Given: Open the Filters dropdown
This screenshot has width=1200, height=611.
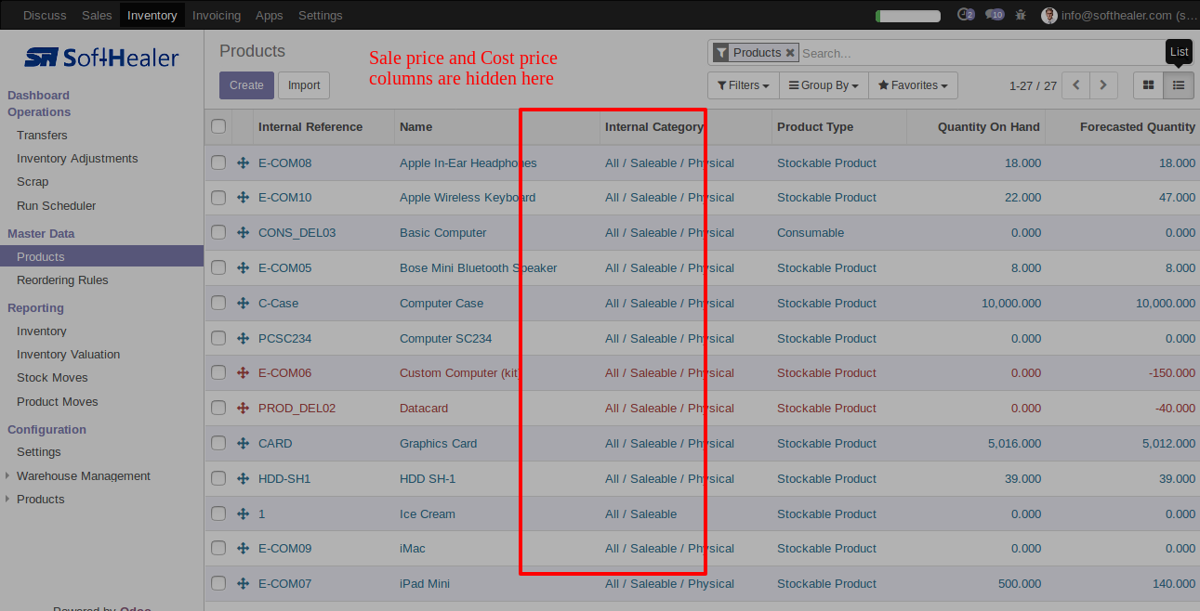Looking at the screenshot, I should click(x=743, y=85).
